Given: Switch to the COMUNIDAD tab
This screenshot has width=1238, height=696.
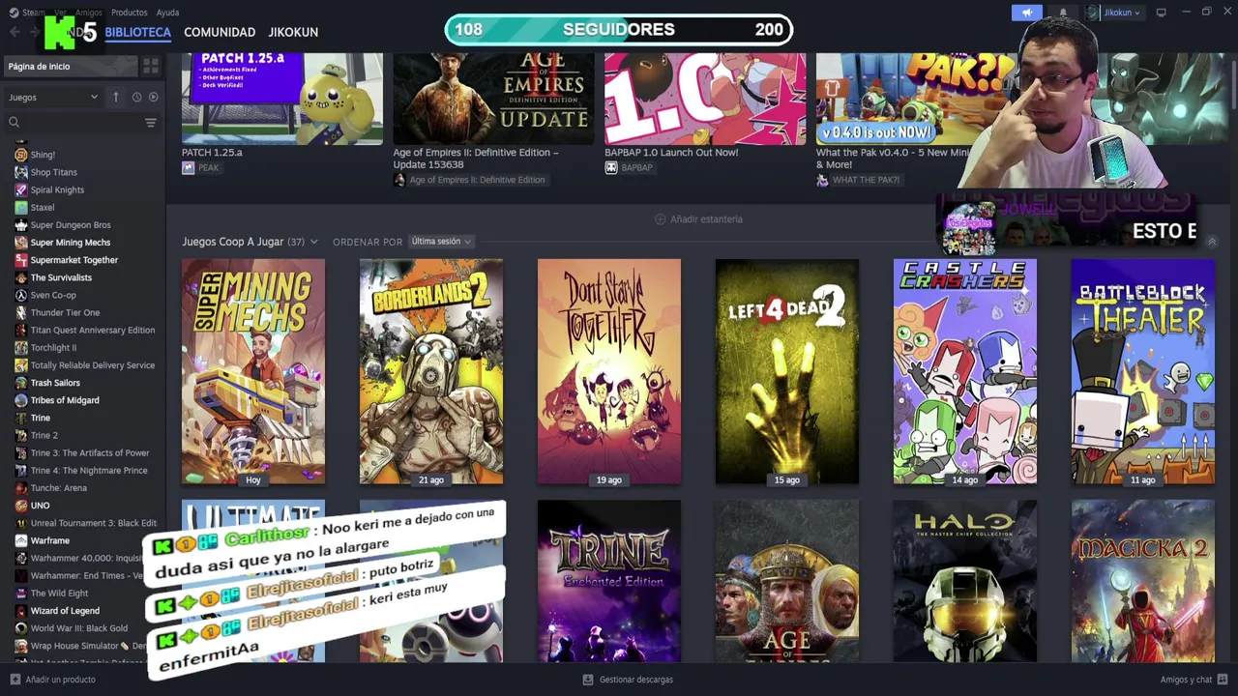Looking at the screenshot, I should pos(220,32).
